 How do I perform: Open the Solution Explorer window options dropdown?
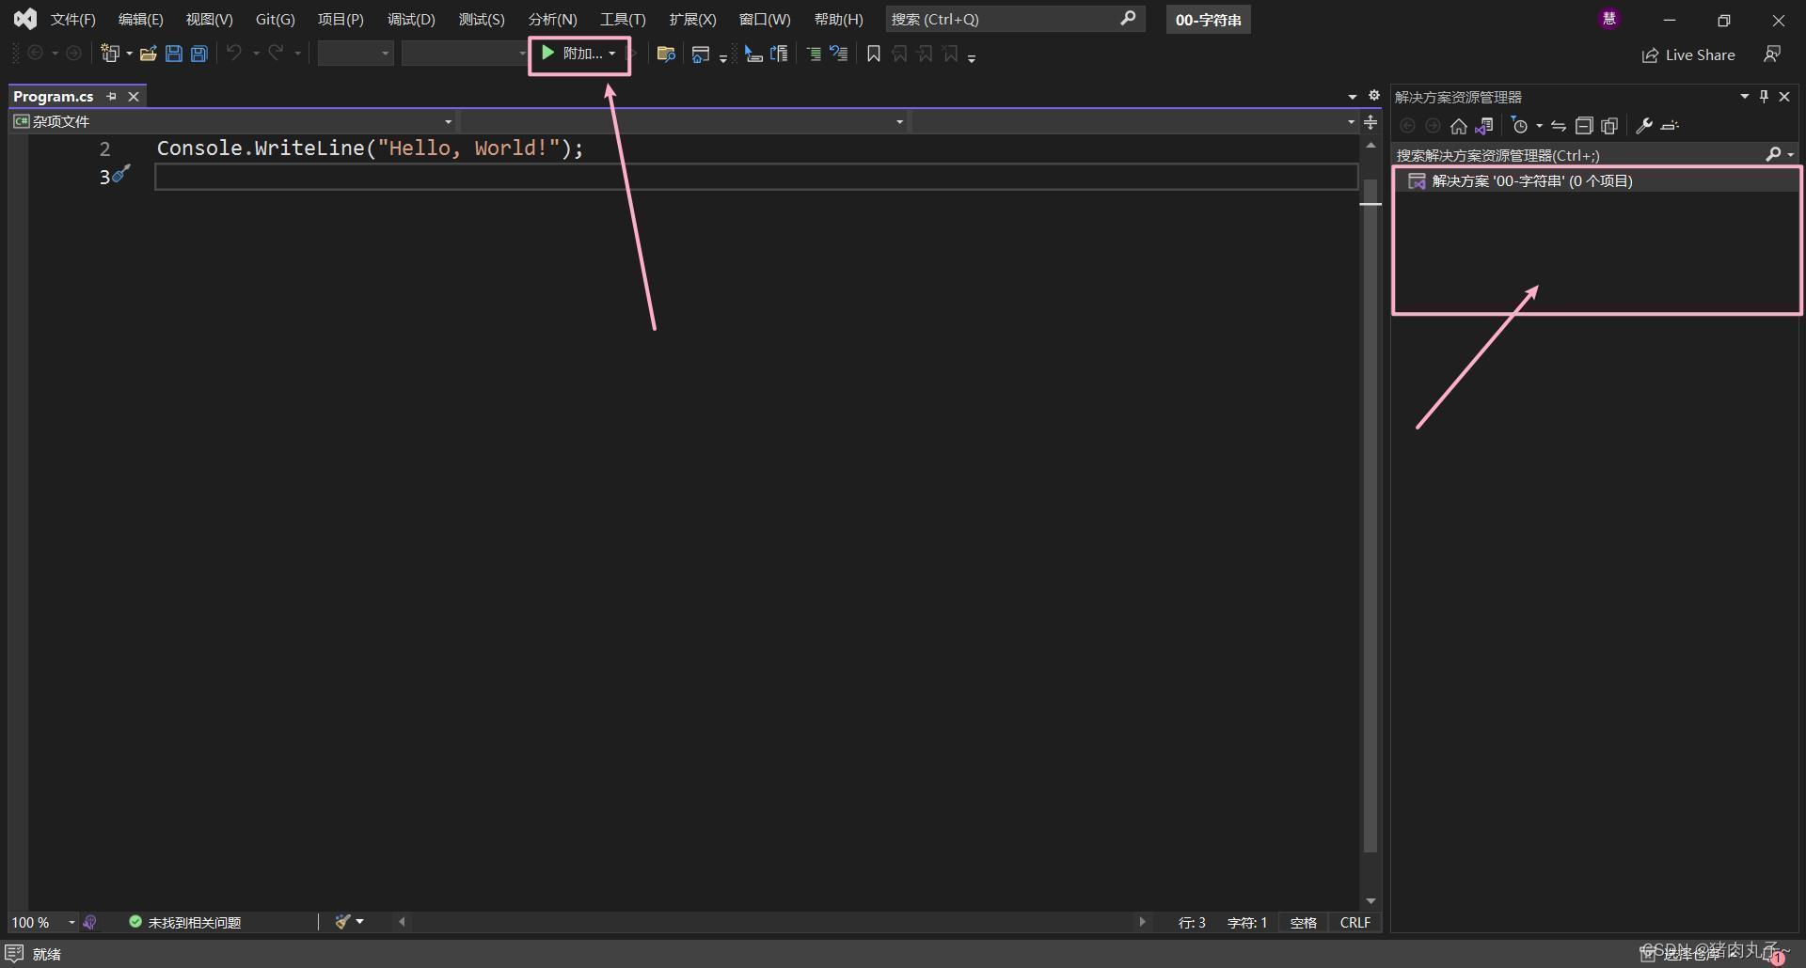[x=1744, y=96]
